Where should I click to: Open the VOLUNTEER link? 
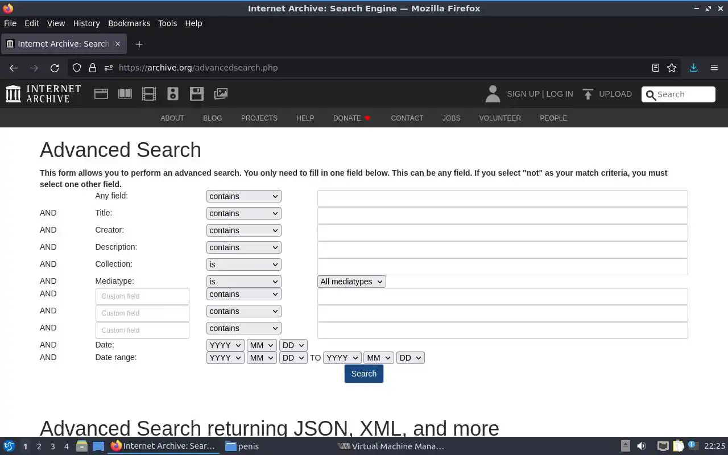(500, 118)
